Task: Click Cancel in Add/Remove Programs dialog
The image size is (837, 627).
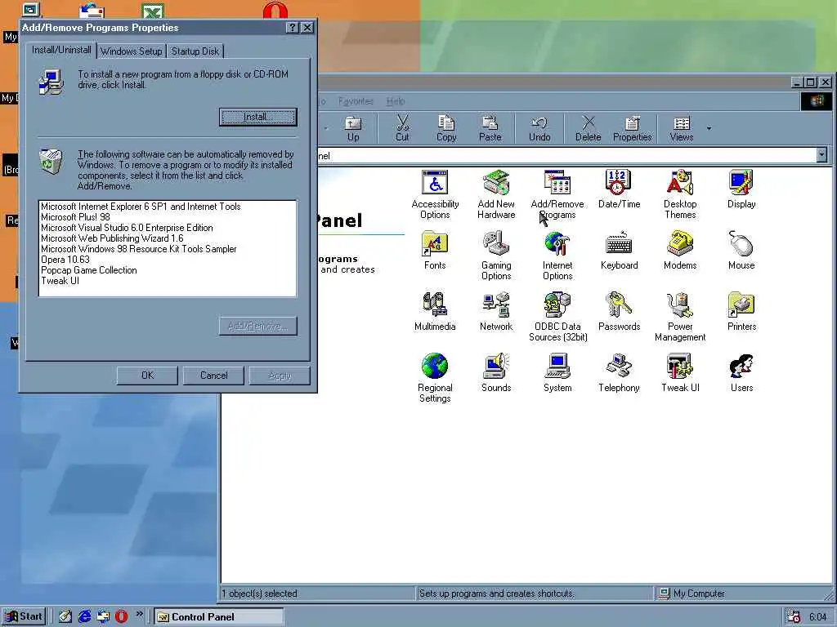Action: (x=213, y=376)
